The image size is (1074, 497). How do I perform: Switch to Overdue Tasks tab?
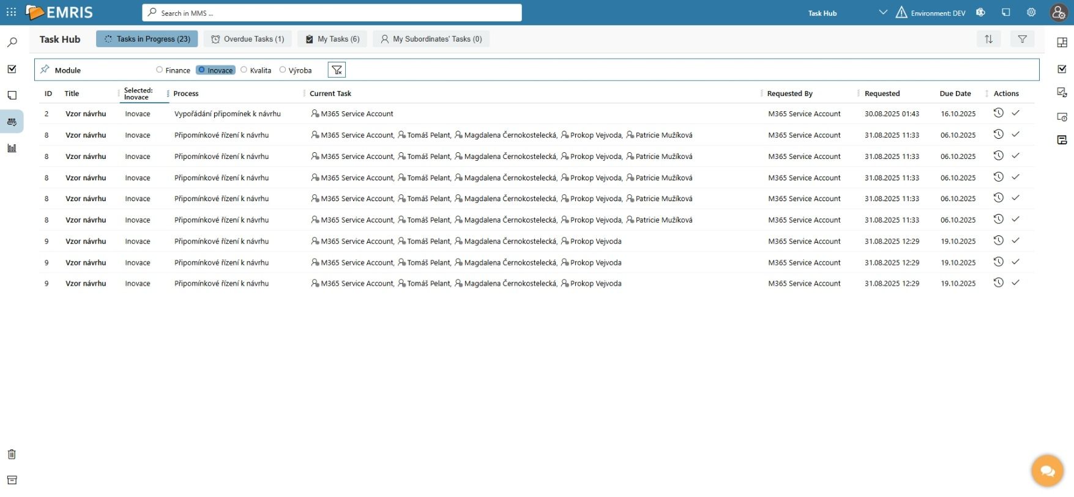click(247, 39)
